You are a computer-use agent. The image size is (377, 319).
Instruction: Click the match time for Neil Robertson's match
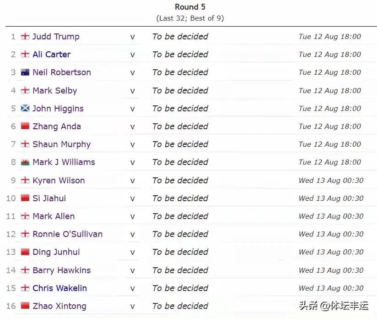(329, 72)
